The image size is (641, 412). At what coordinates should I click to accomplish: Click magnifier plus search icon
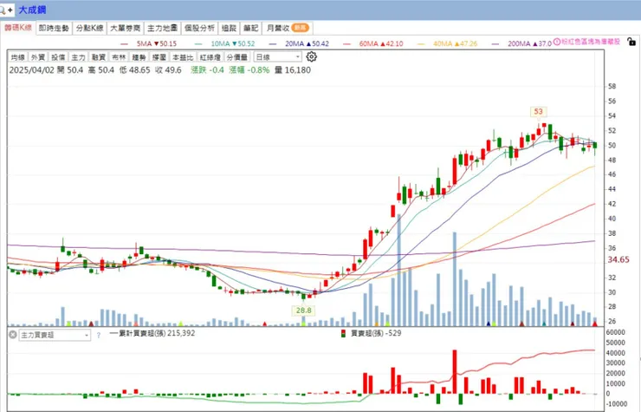(7, 10)
